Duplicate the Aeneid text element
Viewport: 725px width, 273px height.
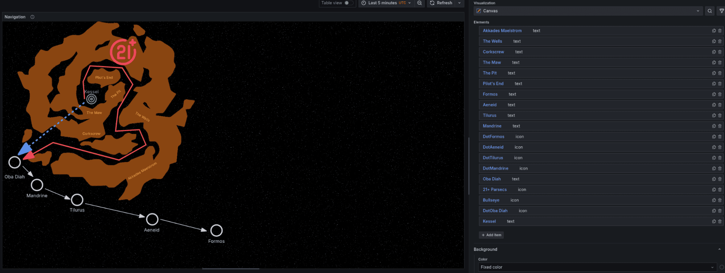tap(714, 105)
